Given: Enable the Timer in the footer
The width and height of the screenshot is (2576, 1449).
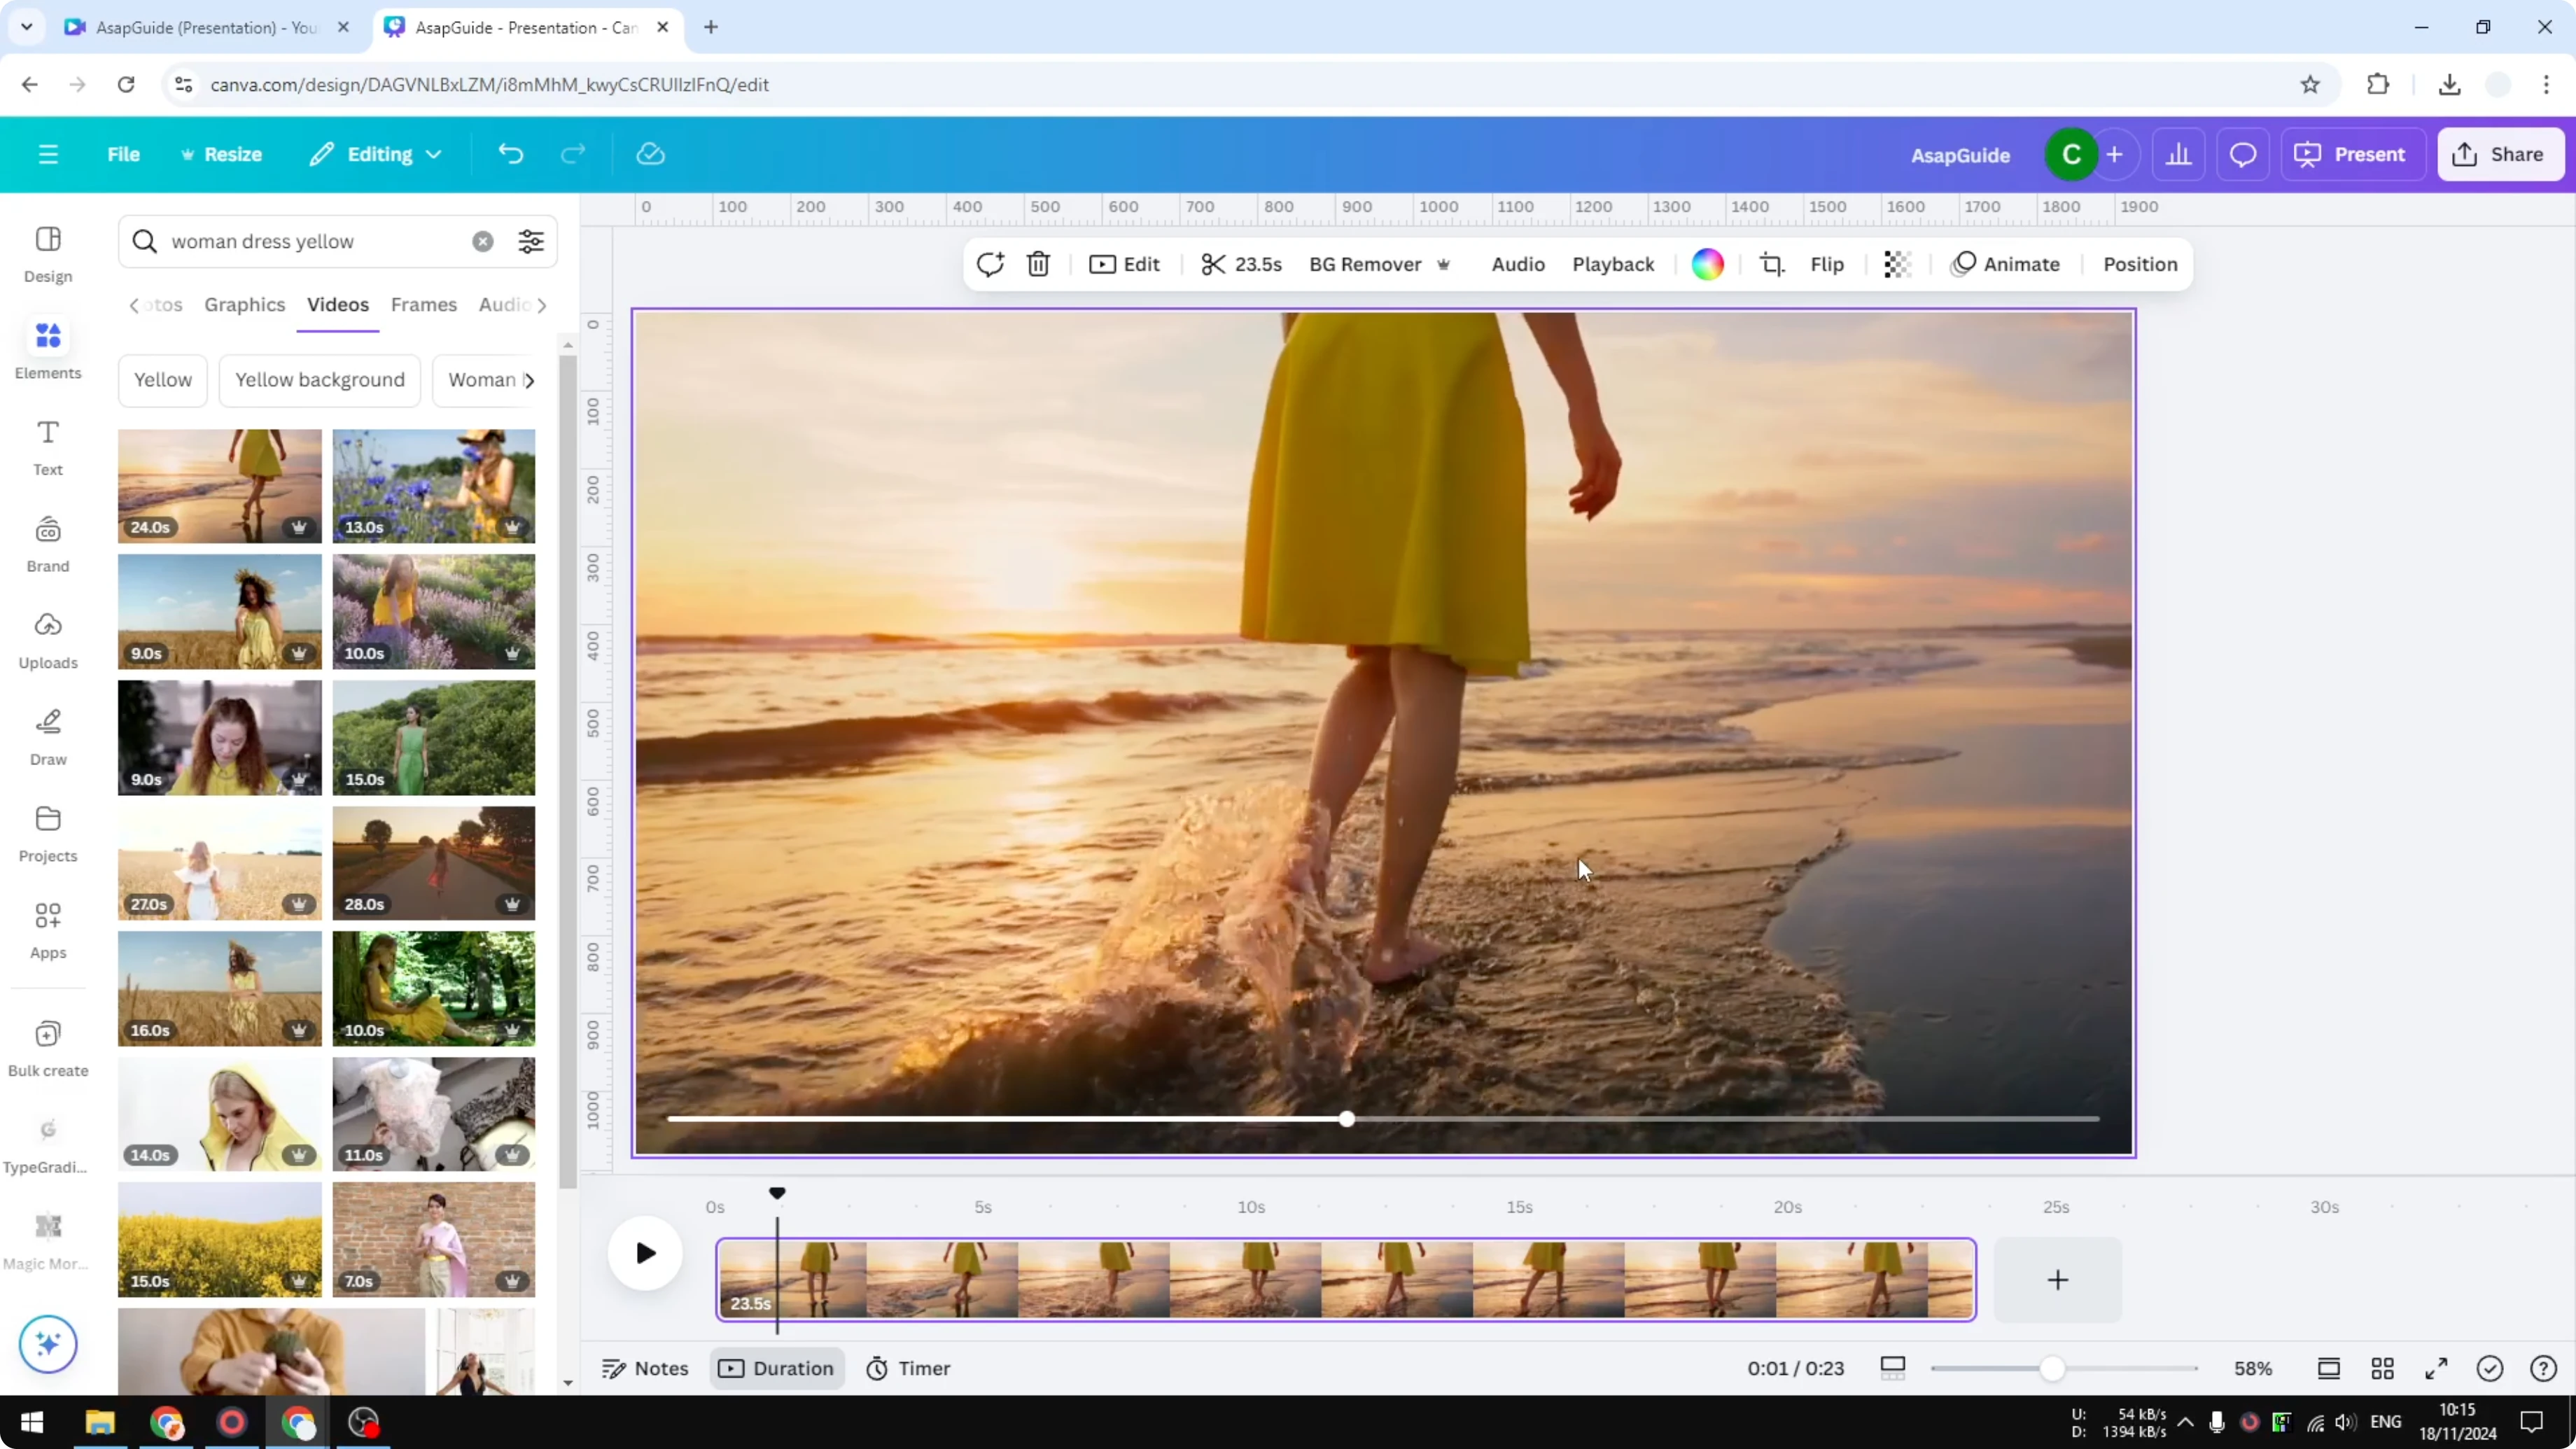Looking at the screenshot, I should point(907,1368).
